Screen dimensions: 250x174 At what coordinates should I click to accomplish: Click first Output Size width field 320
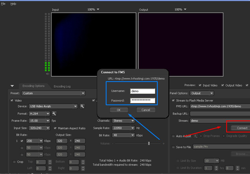tap(62, 141)
